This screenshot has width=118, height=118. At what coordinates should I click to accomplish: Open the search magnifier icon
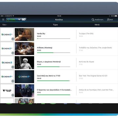pos(93,20)
